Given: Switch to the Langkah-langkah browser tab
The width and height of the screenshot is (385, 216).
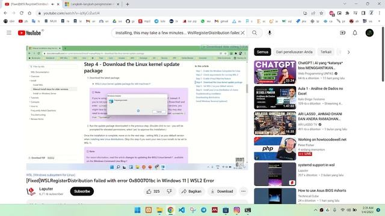Looking at the screenshot, I should [x=92, y=4].
